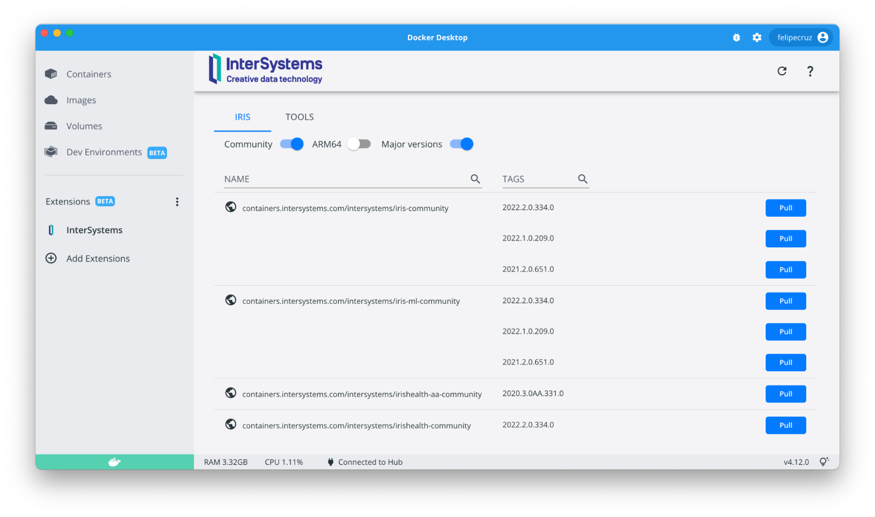Refresh the InterSystems extension view

point(782,71)
